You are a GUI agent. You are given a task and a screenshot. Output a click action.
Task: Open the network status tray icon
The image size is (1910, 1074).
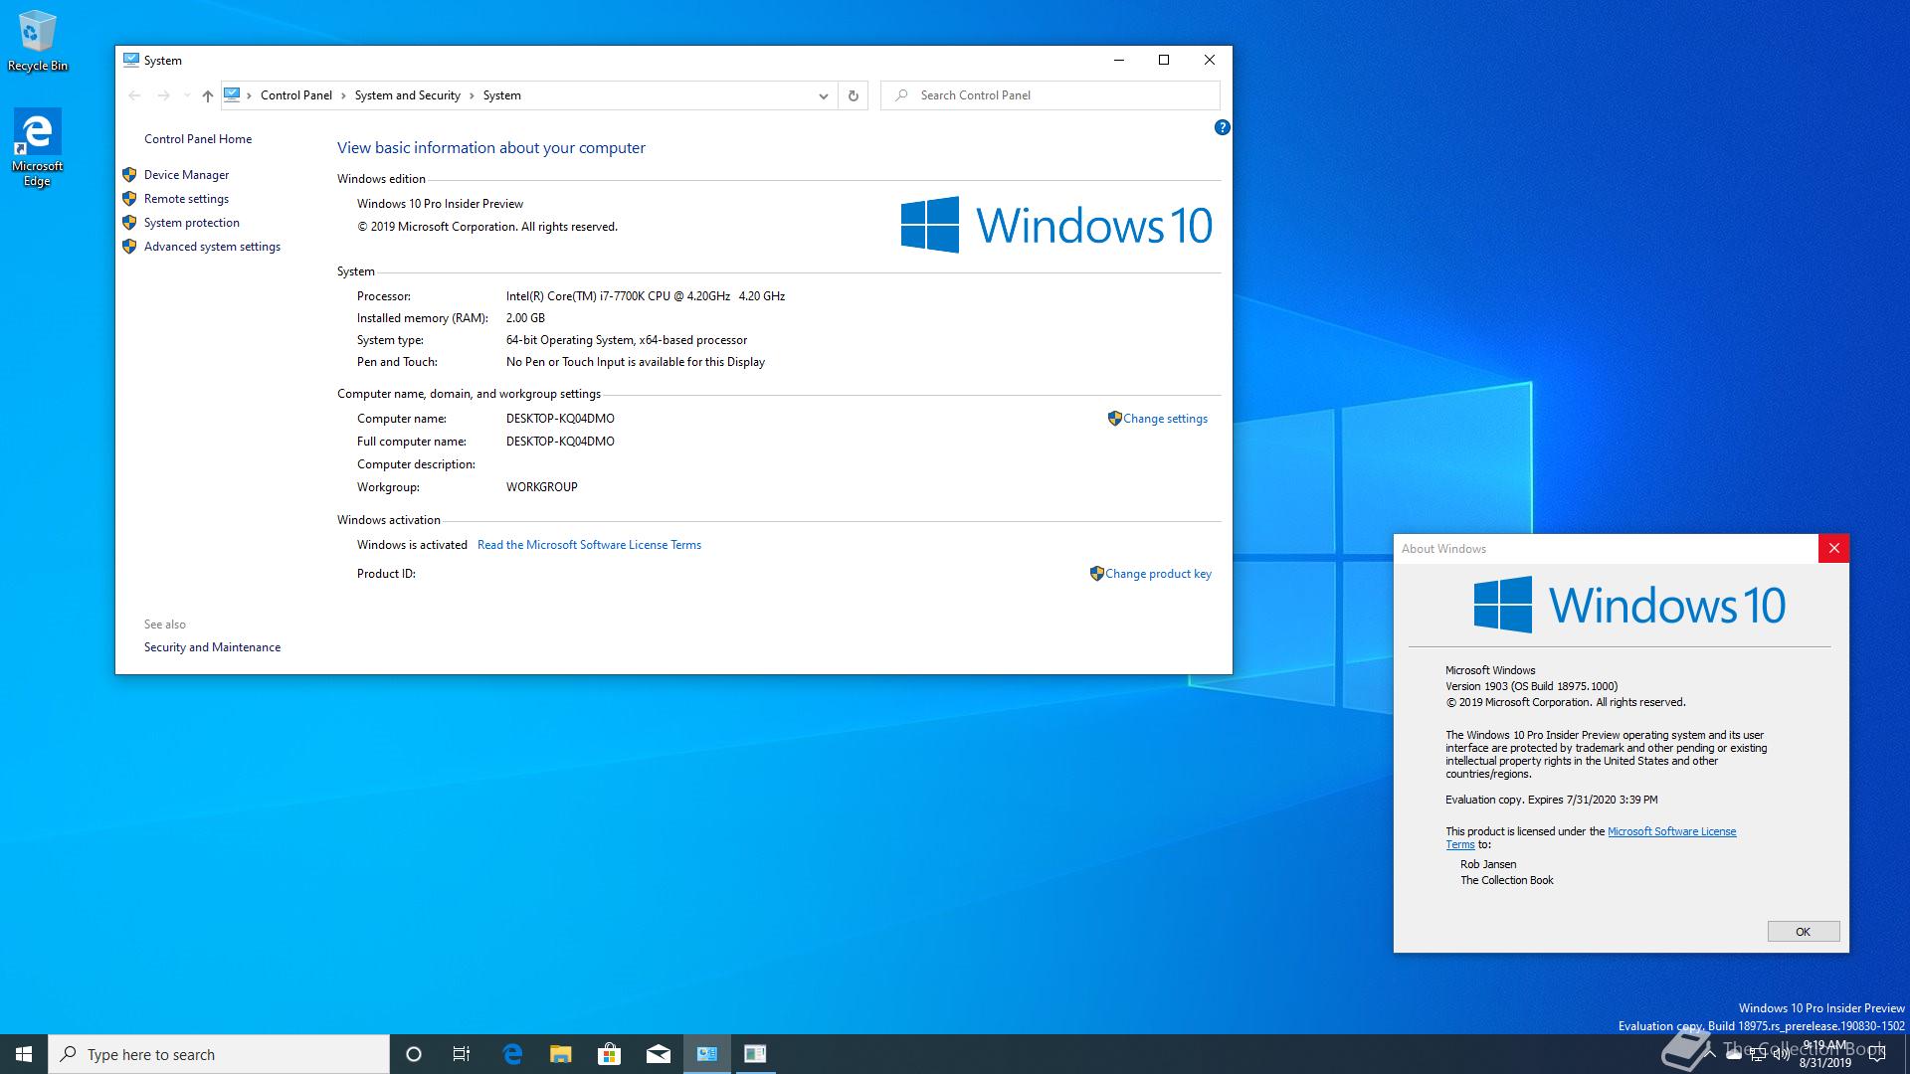point(1757,1054)
